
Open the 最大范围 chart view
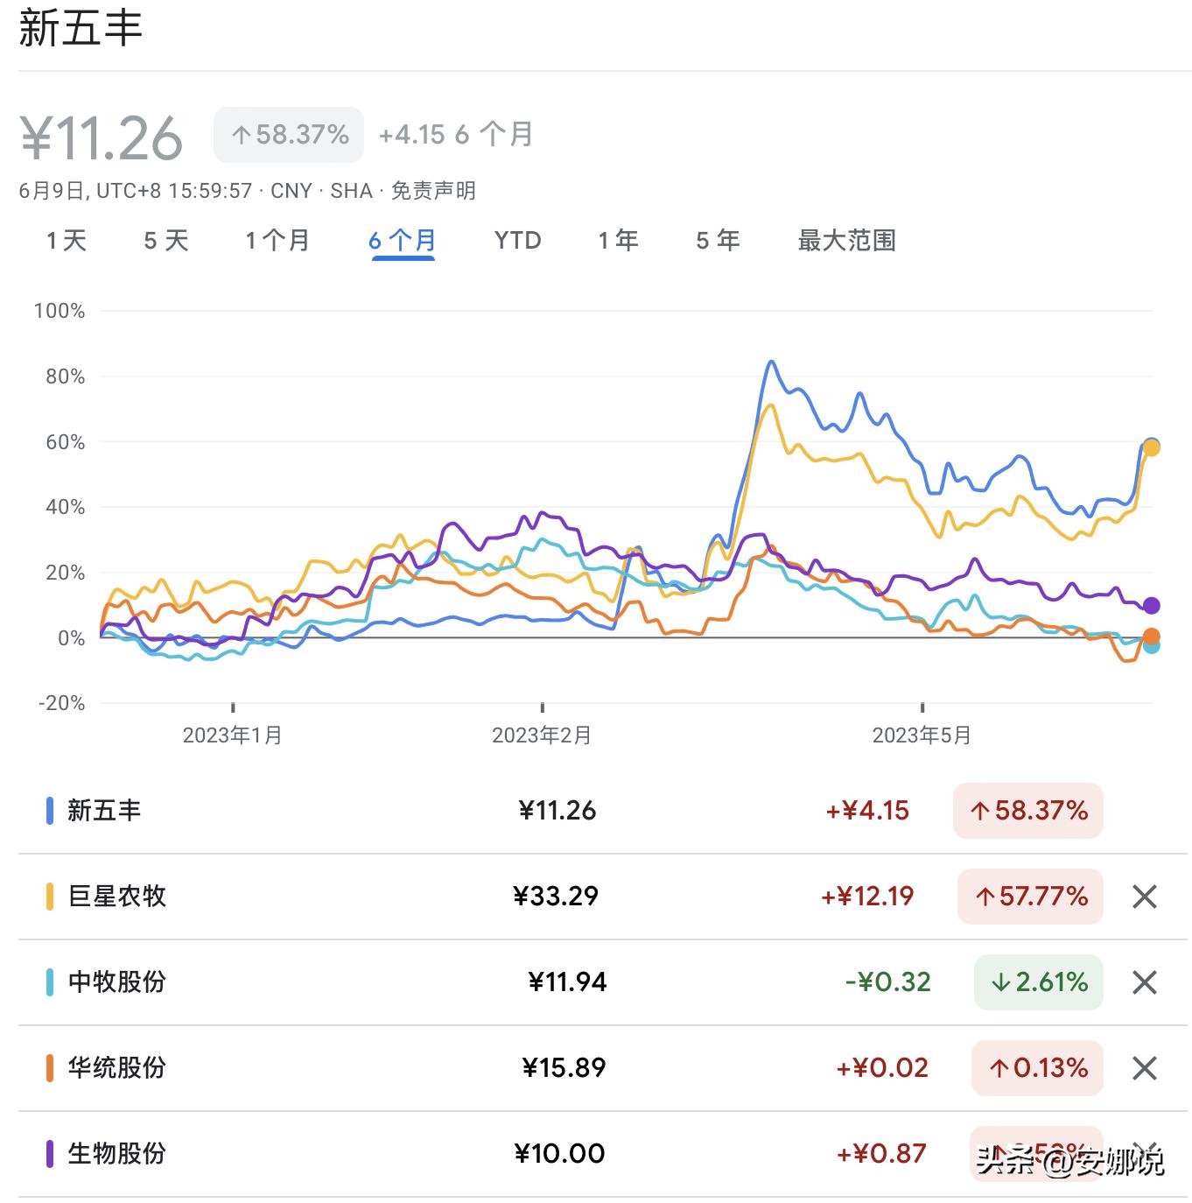847,241
